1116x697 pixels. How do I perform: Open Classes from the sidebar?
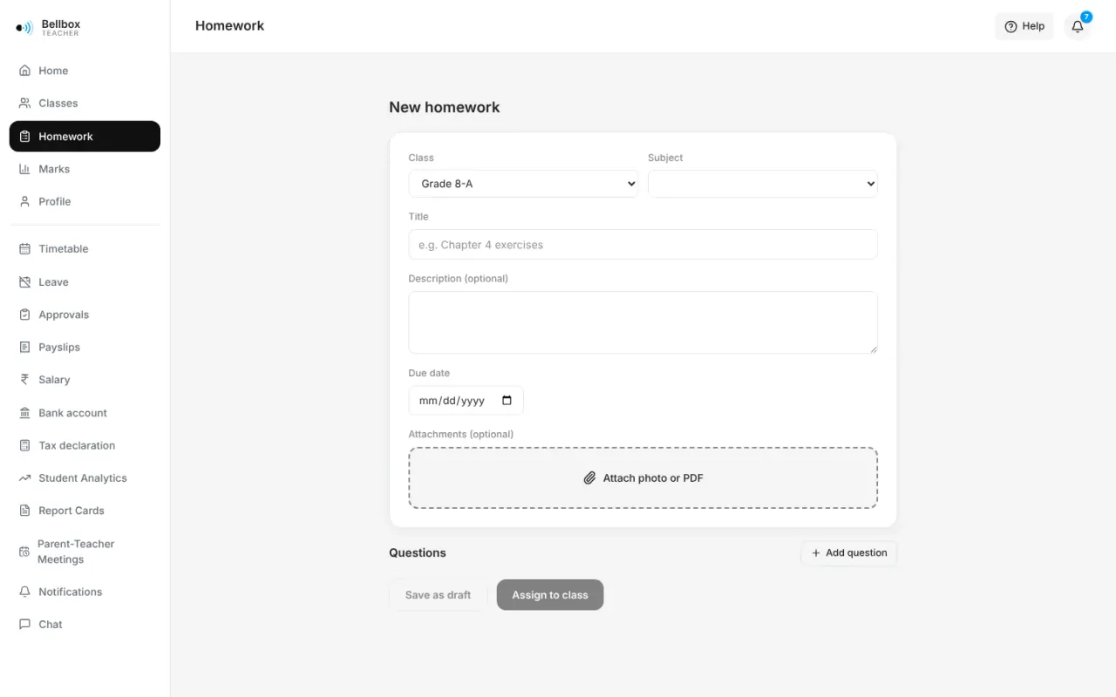85,103
